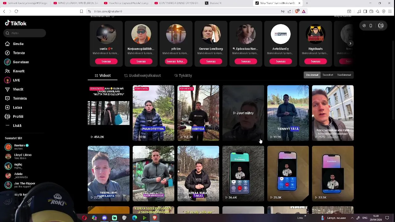
Task: Click the Opera icon in the taskbar
Action: pos(84,218)
